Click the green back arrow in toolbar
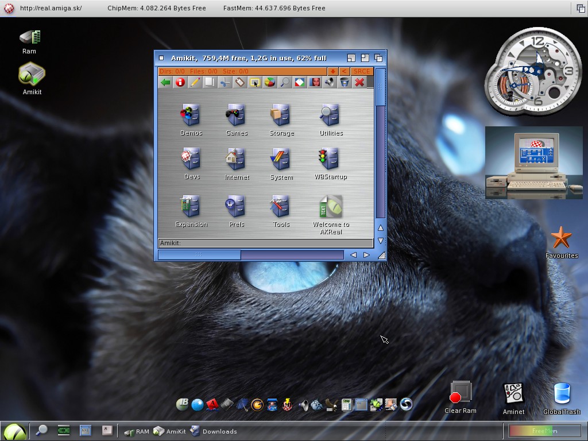The height and width of the screenshot is (441, 588). click(165, 83)
